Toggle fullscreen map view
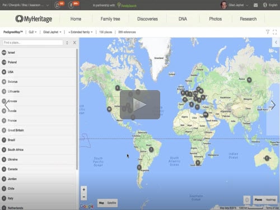280x210 pixels. tap(274, 32)
